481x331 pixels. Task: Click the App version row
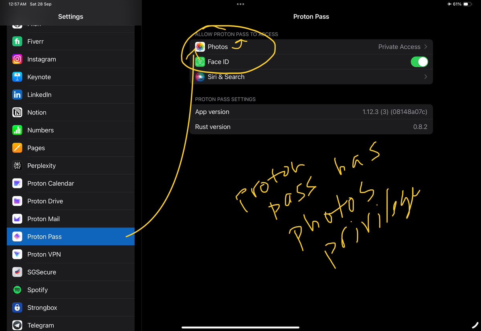point(311,112)
